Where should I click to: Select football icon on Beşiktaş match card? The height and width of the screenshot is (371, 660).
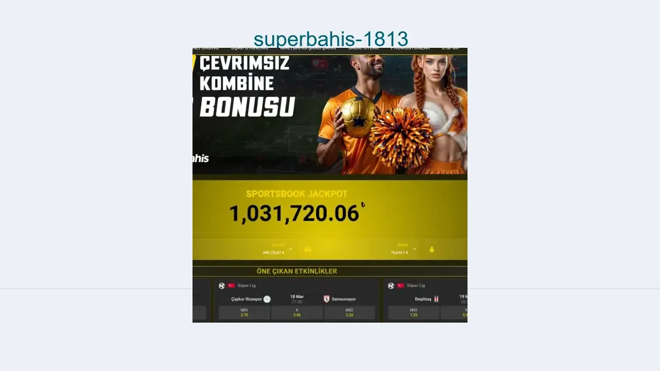(391, 285)
